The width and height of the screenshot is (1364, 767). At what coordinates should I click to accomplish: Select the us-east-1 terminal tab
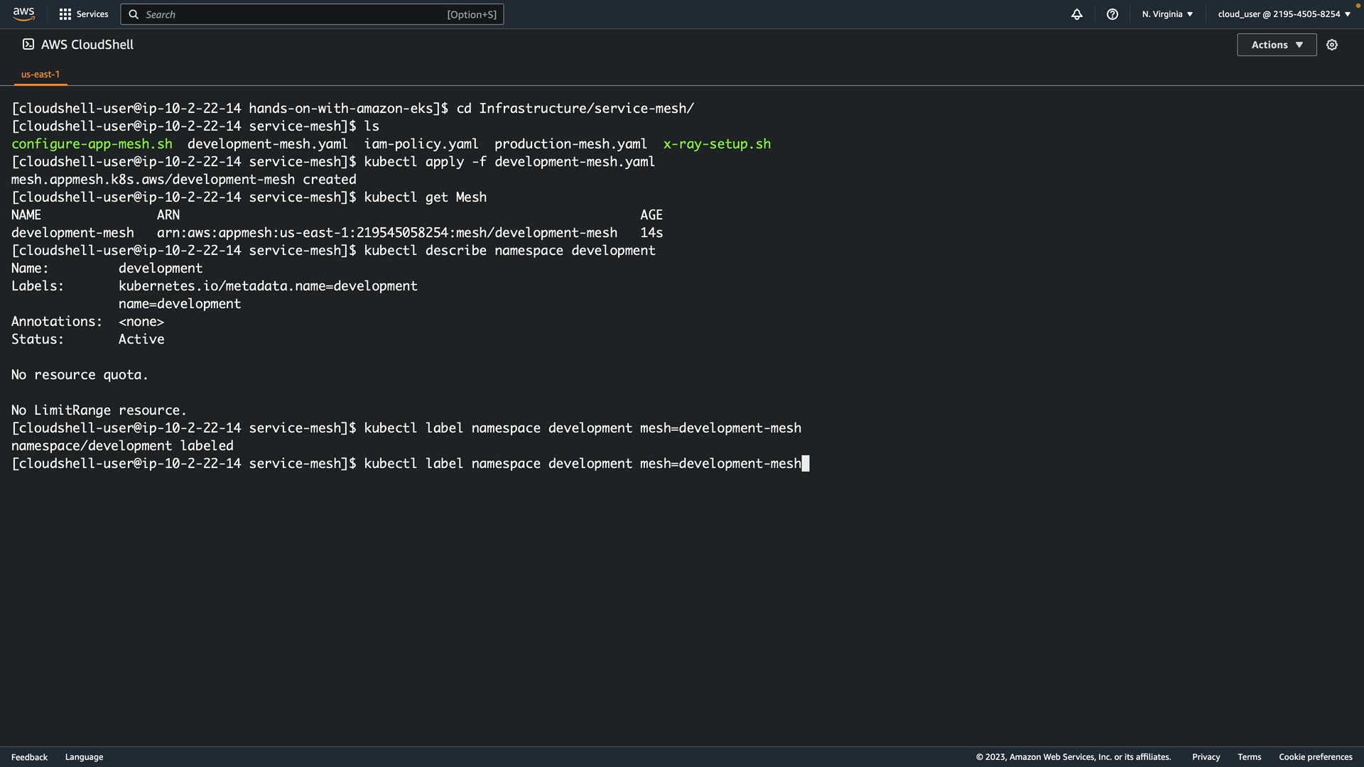pyautogui.click(x=40, y=74)
